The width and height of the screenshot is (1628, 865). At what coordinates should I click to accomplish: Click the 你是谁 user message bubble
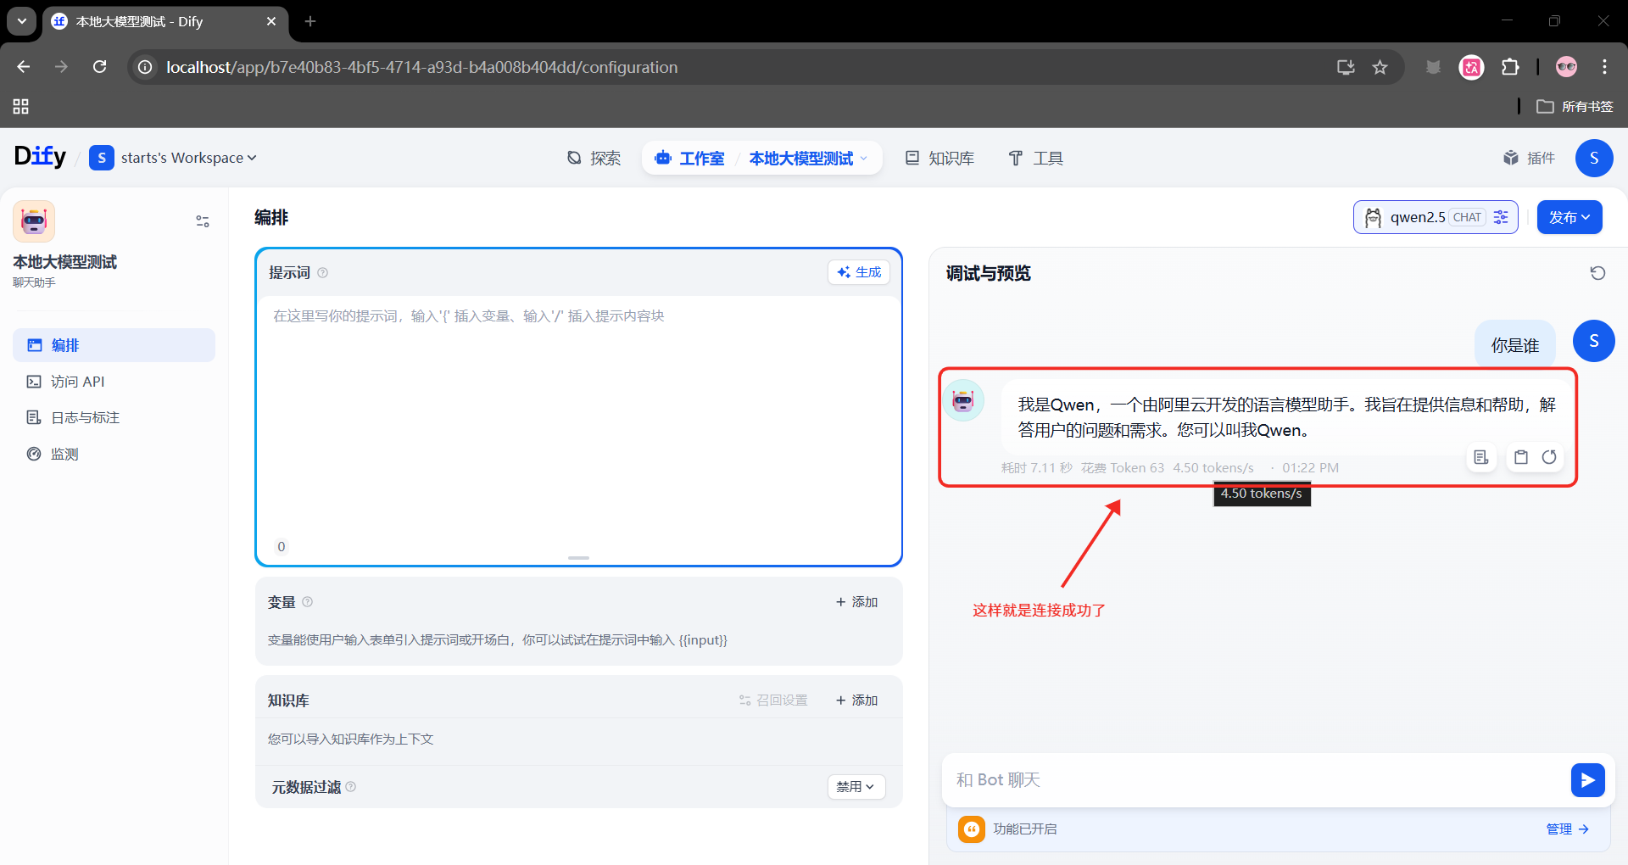(1515, 345)
